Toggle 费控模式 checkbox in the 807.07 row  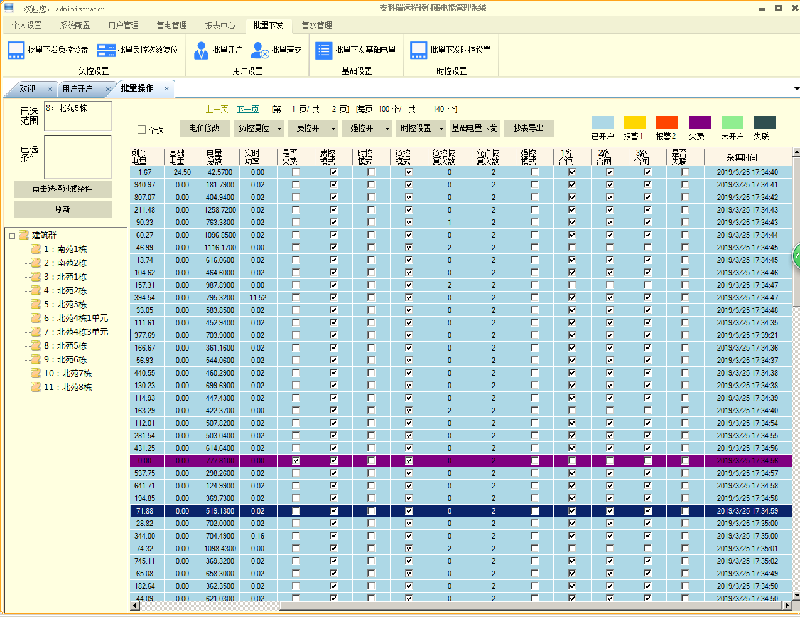point(333,198)
